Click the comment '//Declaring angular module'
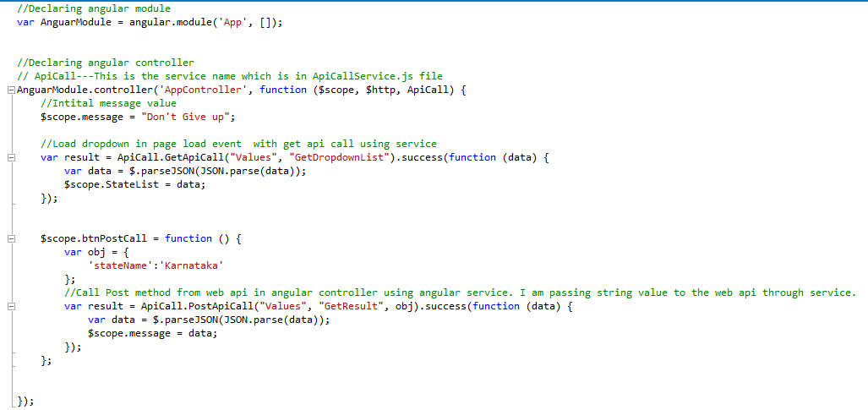The height and width of the screenshot is (410, 868). point(94,8)
